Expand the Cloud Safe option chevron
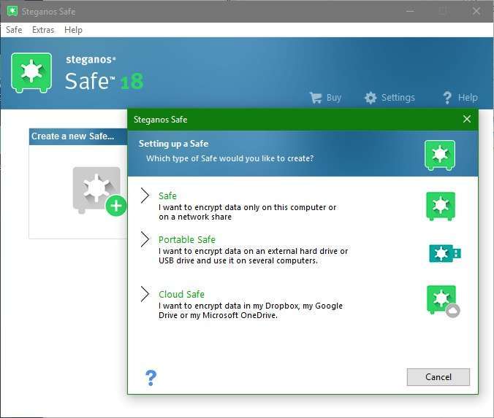This screenshot has width=494, height=418. (145, 294)
